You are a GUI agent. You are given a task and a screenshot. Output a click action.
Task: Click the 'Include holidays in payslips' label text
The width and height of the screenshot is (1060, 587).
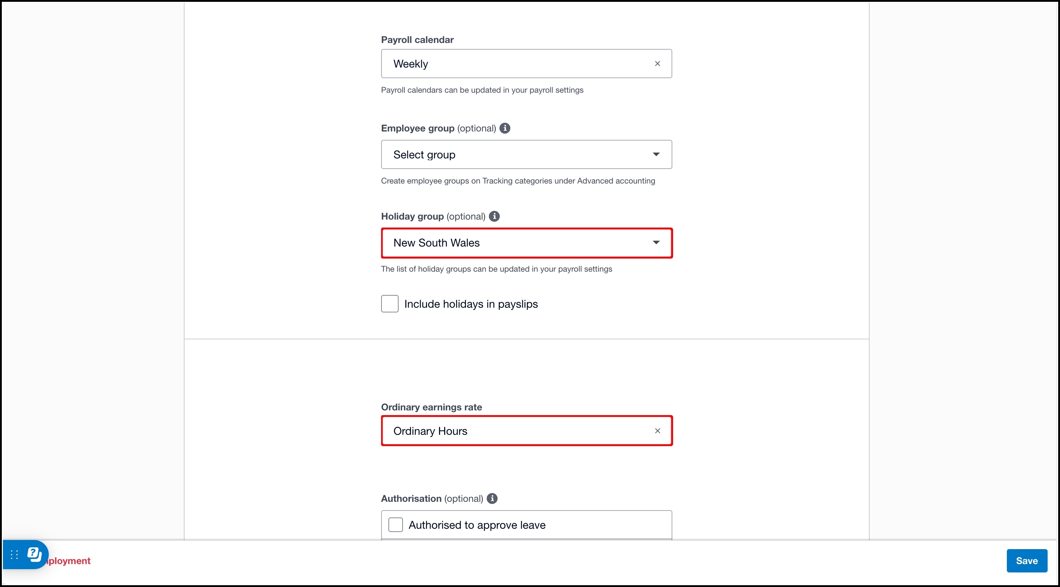coord(471,304)
